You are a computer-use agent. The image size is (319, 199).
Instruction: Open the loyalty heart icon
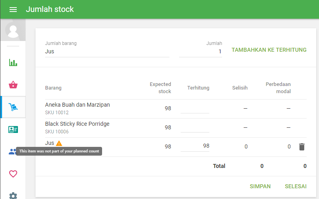[x=13, y=174]
